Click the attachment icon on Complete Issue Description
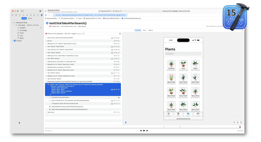Screen dimensions: 261x142 tap(119, 98)
